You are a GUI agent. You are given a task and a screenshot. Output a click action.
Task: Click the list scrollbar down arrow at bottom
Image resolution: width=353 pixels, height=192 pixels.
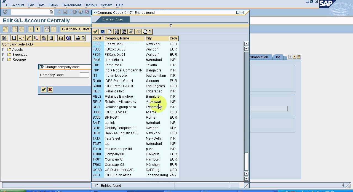[247, 179]
